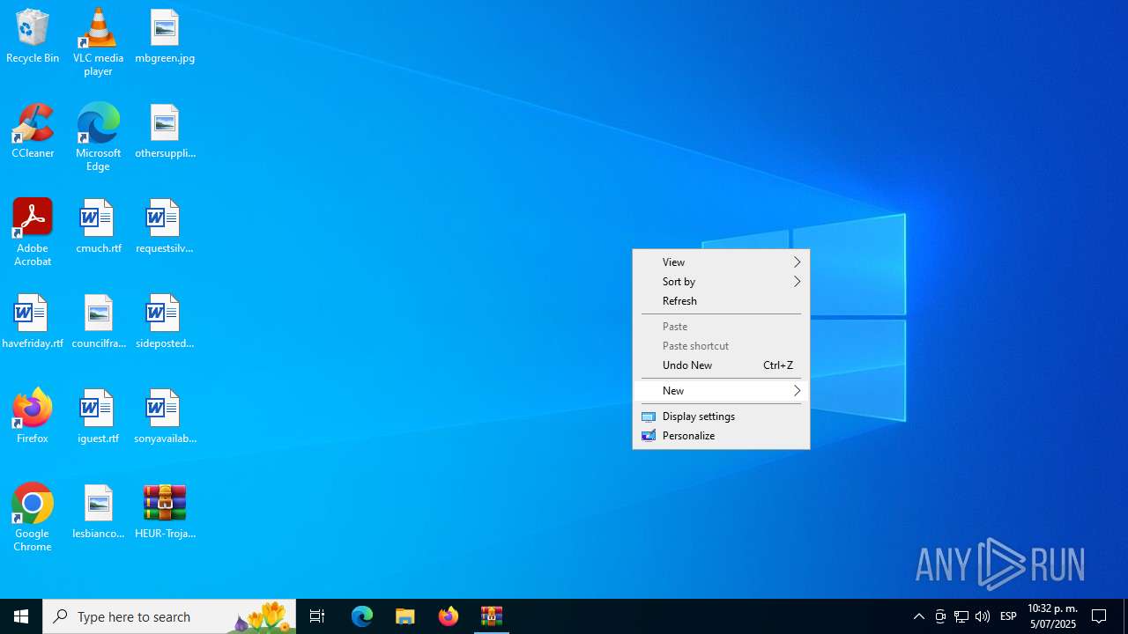The image size is (1128, 634).
Task: Choose Refresh in the context menu
Action: tap(721, 301)
